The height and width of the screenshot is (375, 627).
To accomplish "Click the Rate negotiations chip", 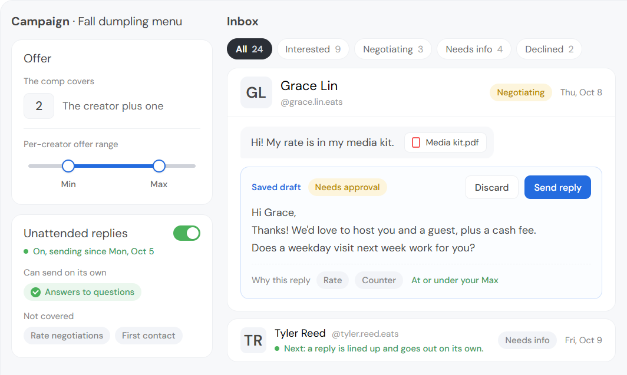I will (67, 336).
